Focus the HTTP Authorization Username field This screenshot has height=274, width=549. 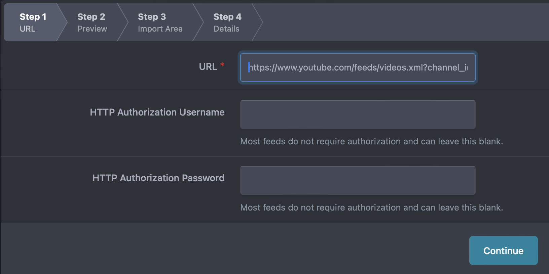pos(358,115)
